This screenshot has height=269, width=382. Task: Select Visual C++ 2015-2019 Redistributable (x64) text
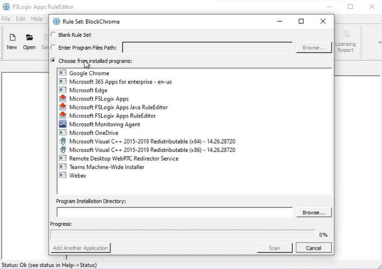pos(152,141)
